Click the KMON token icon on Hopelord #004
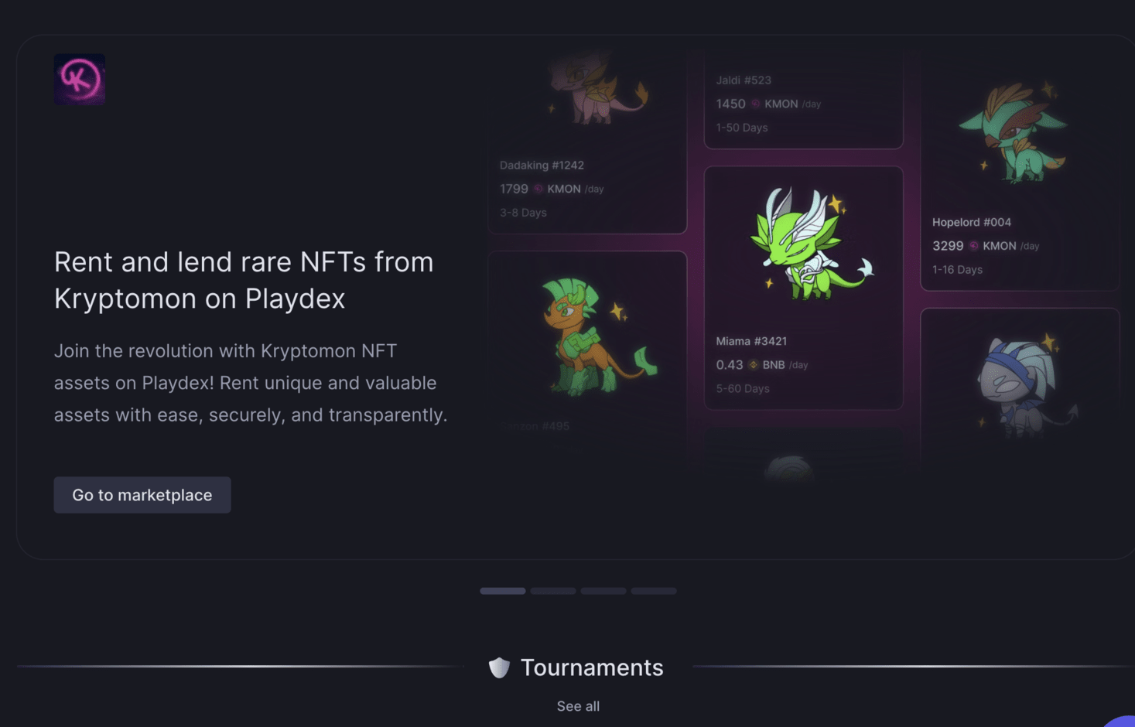Viewport: 1135px width, 727px height. 974,246
